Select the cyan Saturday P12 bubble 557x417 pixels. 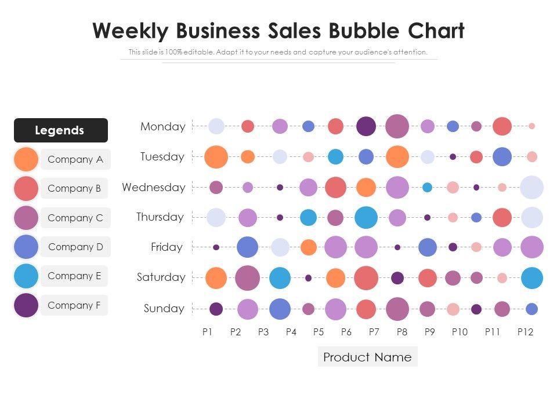[x=532, y=278]
